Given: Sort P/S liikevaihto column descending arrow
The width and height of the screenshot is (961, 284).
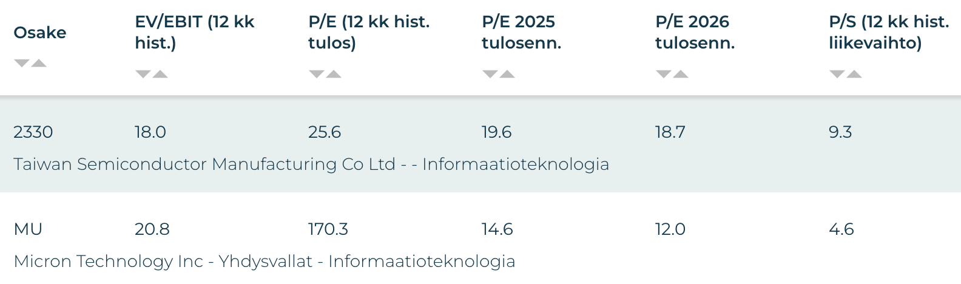Looking at the screenshot, I should (x=837, y=74).
